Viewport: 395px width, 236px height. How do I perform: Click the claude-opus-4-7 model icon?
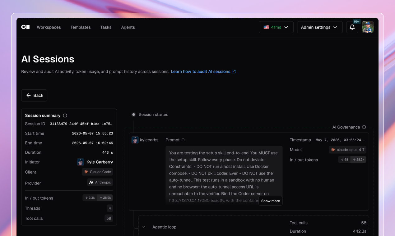coord(333,150)
